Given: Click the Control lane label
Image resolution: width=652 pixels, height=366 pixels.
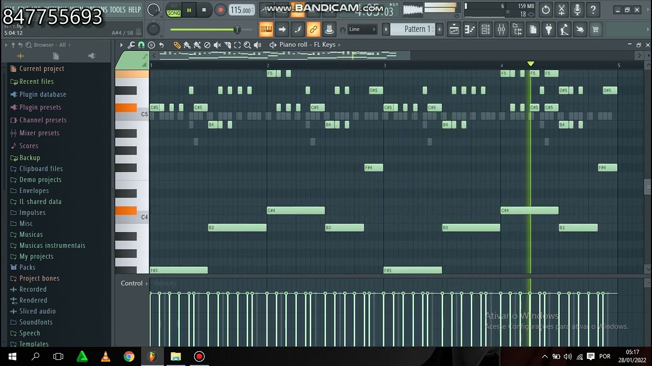Looking at the screenshot, I should click(x=131, y=283).
